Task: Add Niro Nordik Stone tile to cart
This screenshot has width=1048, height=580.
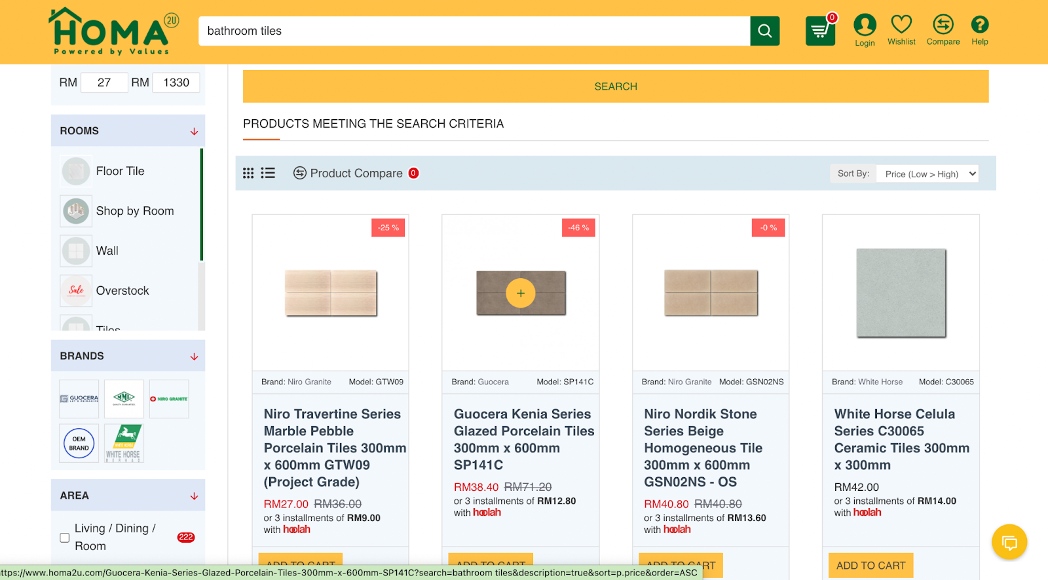Action: (x=681, y=566)
